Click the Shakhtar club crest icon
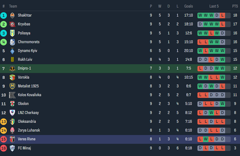Image resolution: width=240 pixels, height=156 pixels. coord(12,15)
